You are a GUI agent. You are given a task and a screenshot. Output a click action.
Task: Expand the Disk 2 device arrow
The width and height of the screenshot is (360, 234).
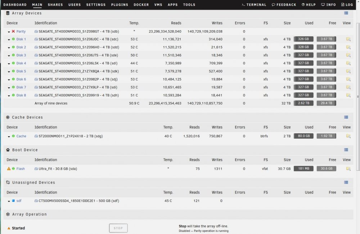pos(9,48)
